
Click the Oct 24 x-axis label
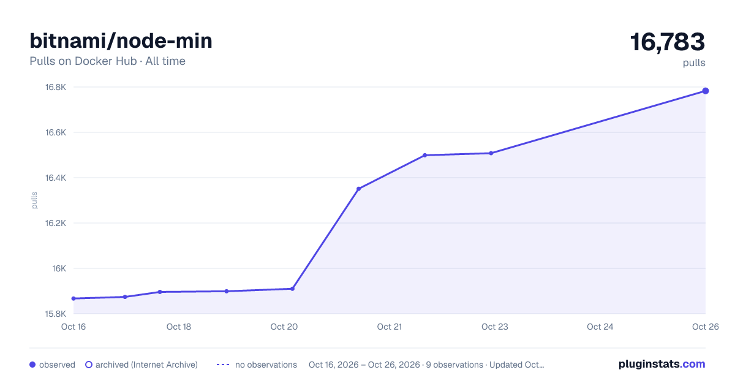click(600, 327)
